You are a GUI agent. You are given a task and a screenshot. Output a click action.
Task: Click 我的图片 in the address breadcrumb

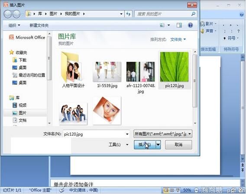pyautogui.click(x=72, y=14)
